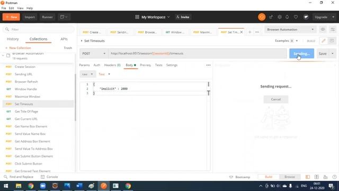Open the Headers tab

(112, 65)
